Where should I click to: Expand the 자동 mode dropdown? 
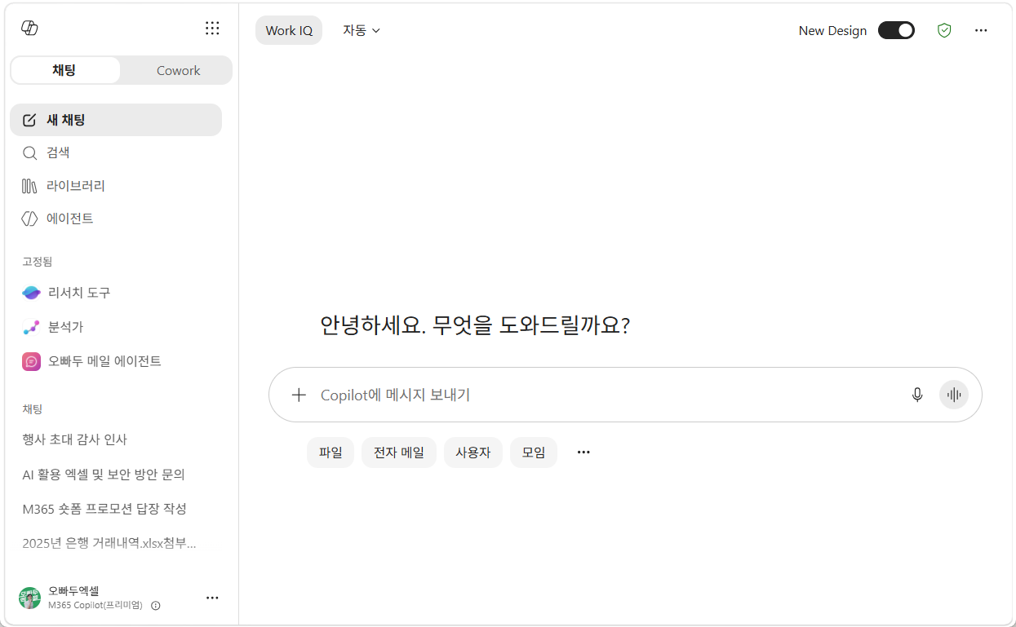click(x=362, y=30)
